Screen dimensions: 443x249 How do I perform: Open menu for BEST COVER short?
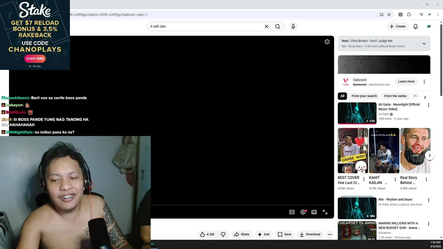364,179
